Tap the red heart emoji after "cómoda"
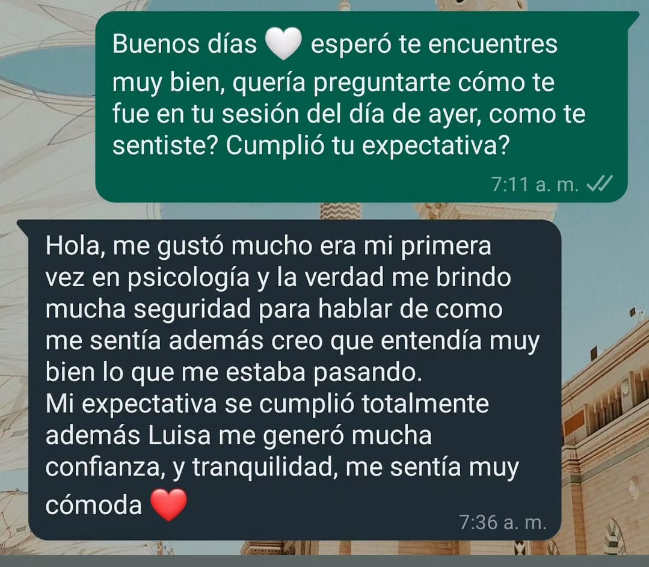This screenshot has height=567, width=649. click(168, 504)
